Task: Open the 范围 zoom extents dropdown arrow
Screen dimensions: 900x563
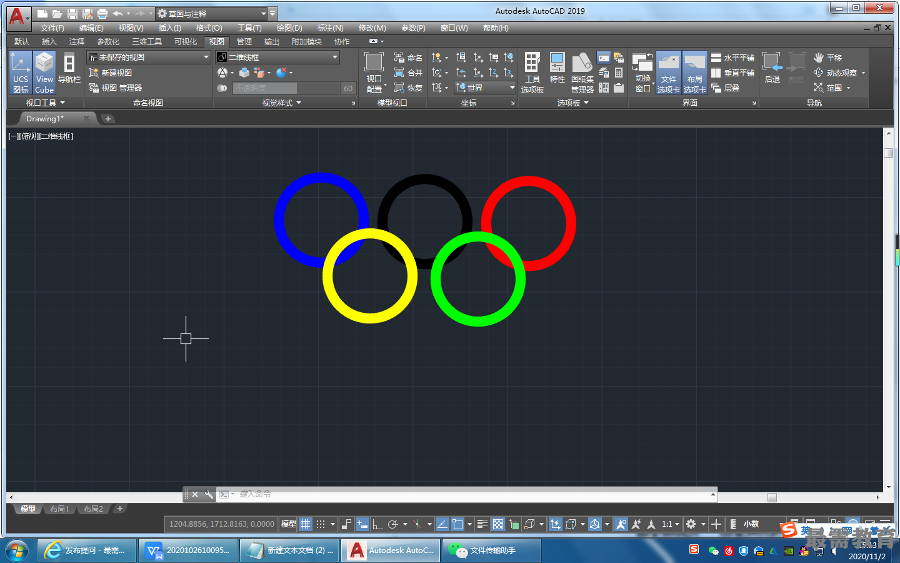Action: [x=849, y=88]
